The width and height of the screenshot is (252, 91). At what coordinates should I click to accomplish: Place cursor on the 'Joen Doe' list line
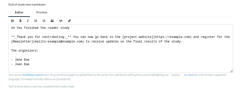point(20,64)
